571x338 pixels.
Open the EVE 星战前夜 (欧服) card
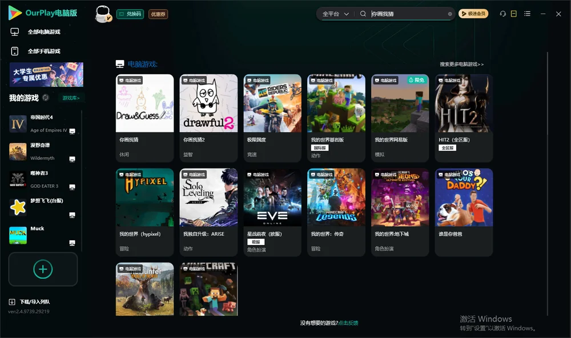point(272,212)
